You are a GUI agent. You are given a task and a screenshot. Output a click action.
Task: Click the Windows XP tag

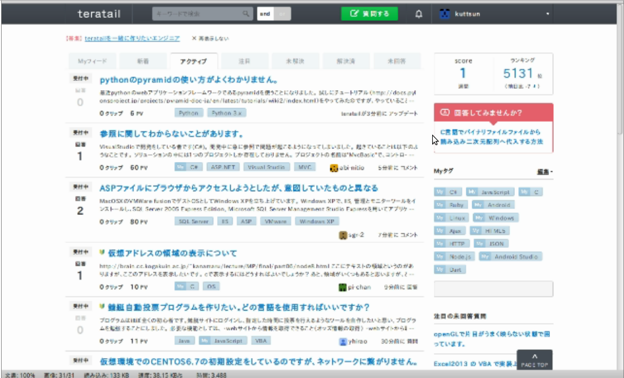pos(317,221)
